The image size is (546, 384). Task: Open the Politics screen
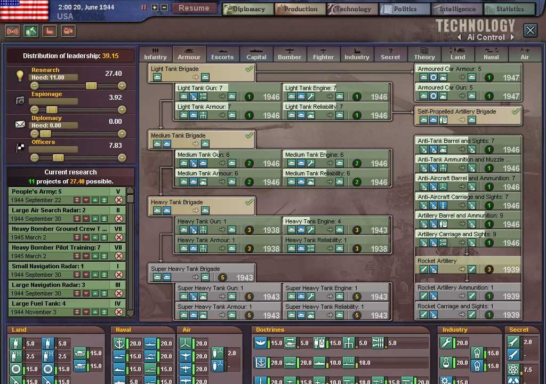tap(404, 9)
